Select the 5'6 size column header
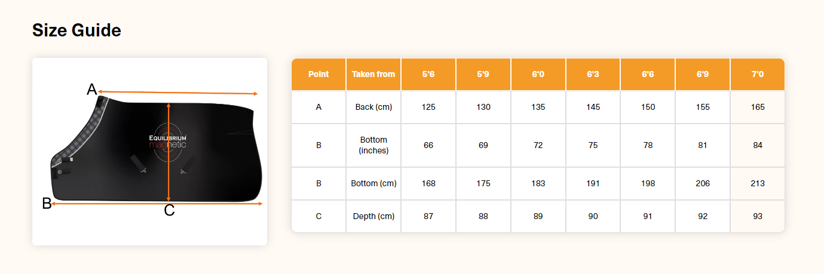Image resolution: width=824 pixels, height=274 pixels. click(x=428, y=75)
